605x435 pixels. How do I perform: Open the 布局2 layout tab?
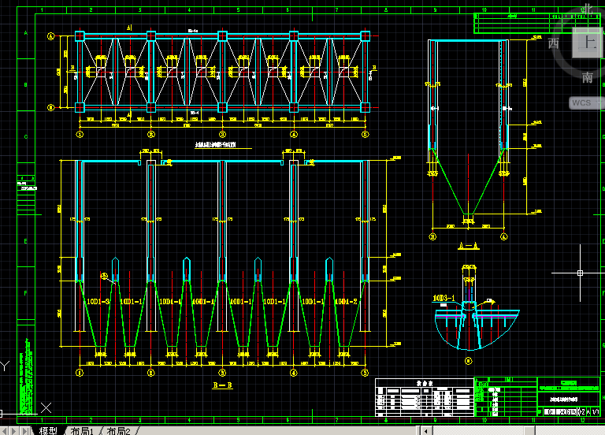pyautogui.click(x=119, y=430)
